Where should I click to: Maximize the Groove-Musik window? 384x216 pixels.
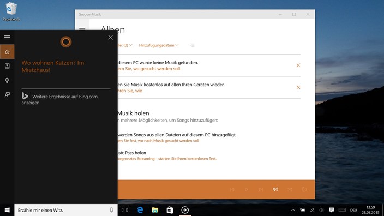(x=294, y=14)
